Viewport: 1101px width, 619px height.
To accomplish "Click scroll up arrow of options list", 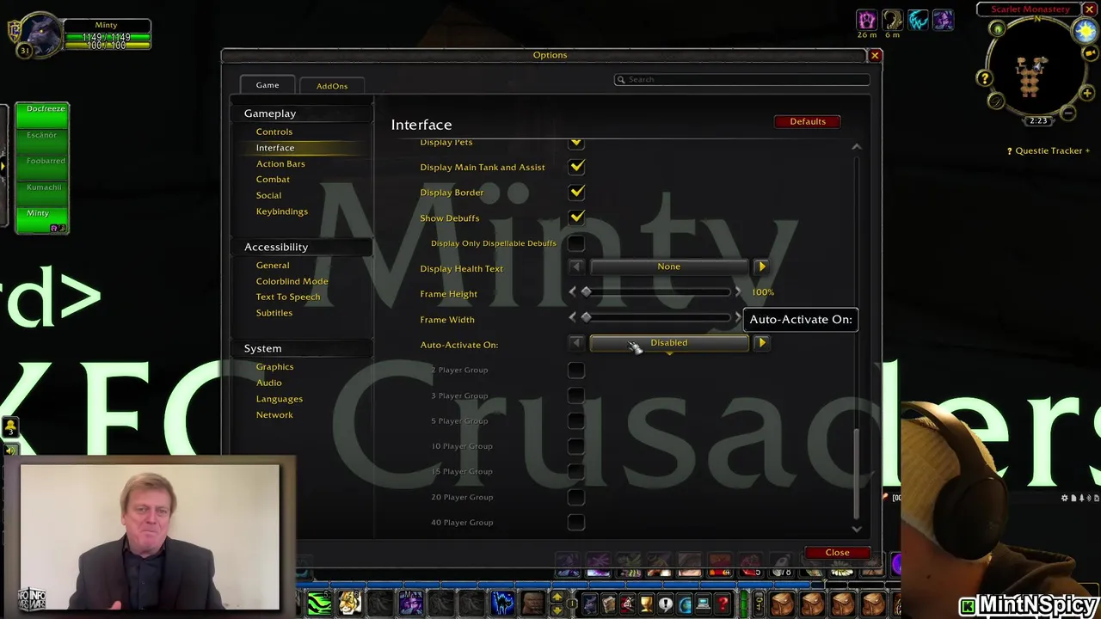I will click(857, 147).
